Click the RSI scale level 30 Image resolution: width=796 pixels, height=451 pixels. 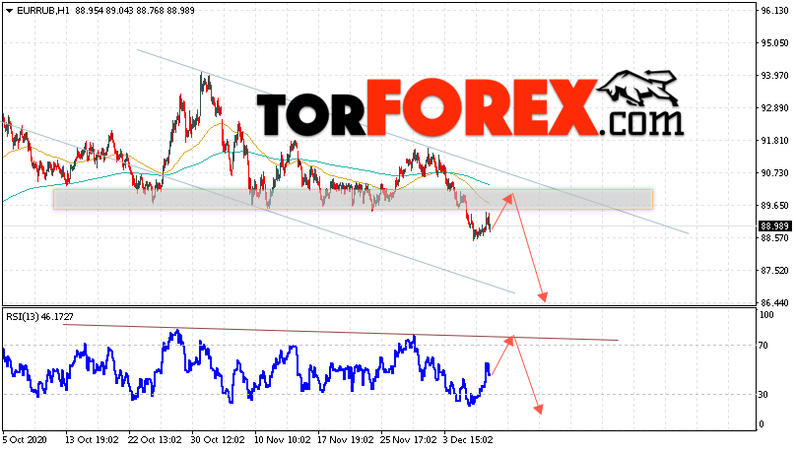pos(763,394)
